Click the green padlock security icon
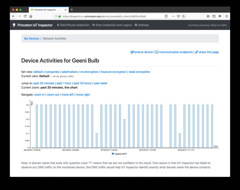The height and width of the screenshot is (190, 240). pyautogui.click(x=59, y=16)
